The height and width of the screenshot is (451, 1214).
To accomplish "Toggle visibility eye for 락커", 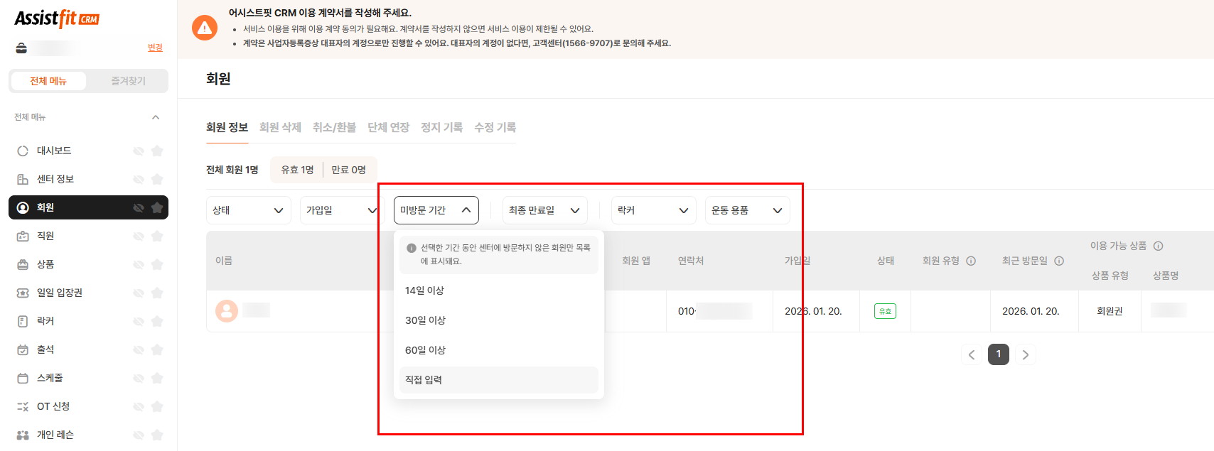I will click(x=139, y=321).
